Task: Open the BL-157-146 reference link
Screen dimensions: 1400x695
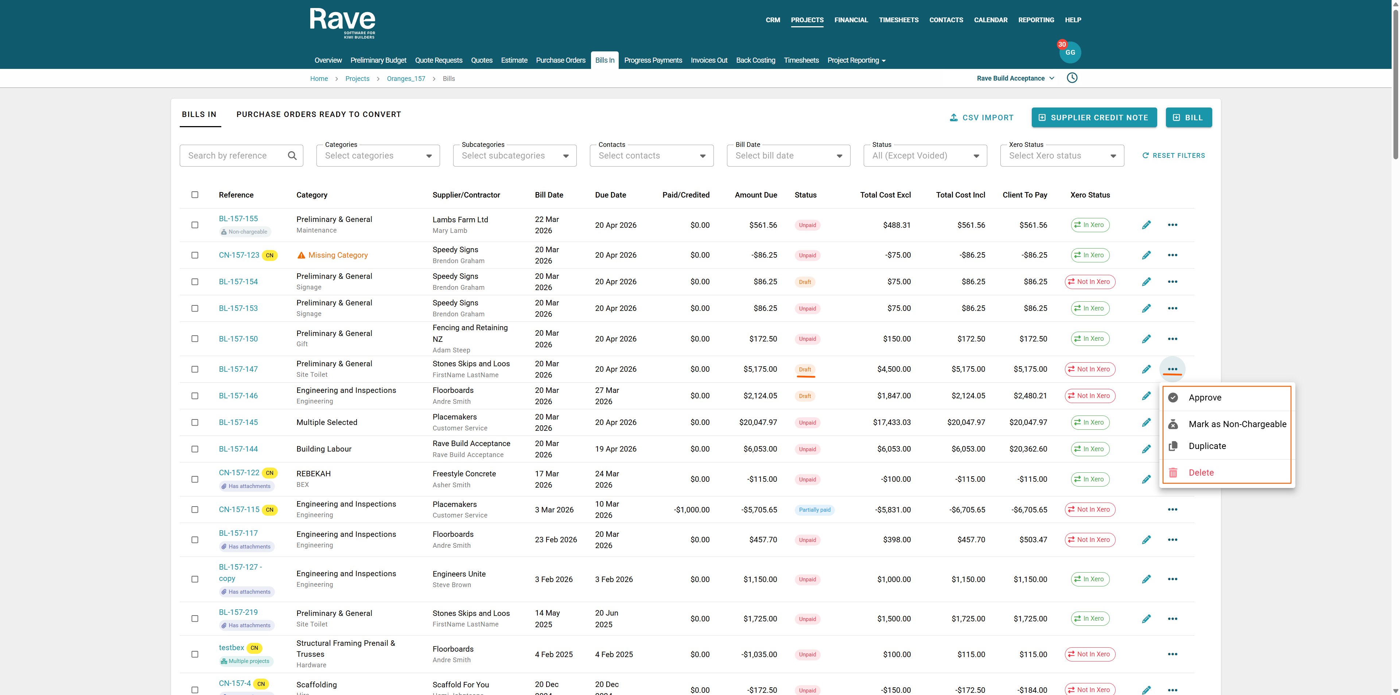Action: point(238,395)
